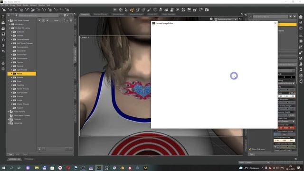The height and width of the screenshot is (171, 304).
Task: Click the Content Library search field
Action: [x=38, y=15]
